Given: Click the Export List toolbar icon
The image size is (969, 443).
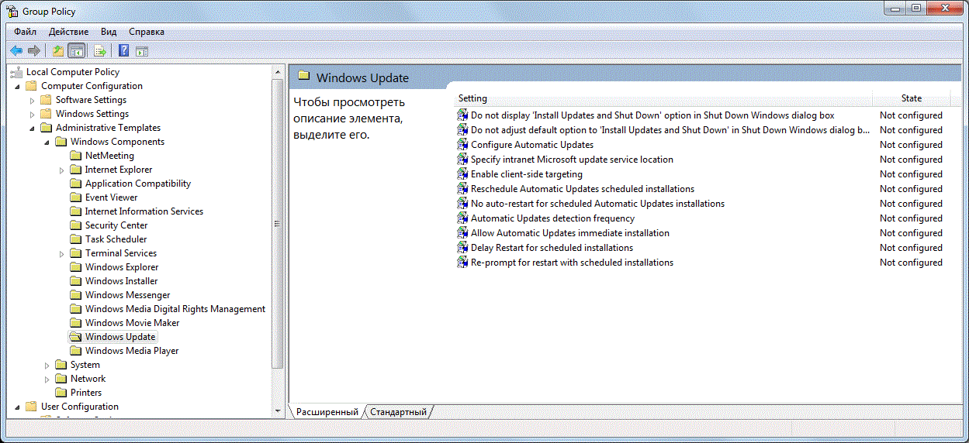Looking at the screenshot, I should pos(99,51).
